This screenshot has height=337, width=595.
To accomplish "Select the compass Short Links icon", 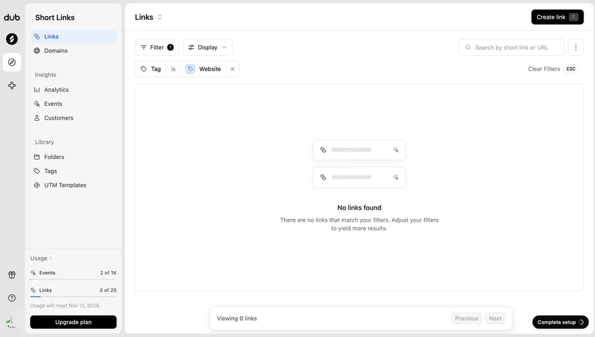I will tap(11, 62).
